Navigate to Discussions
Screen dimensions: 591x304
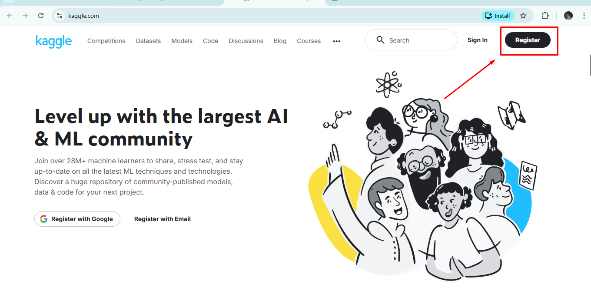pyautogui.click(x=246, y=41)
